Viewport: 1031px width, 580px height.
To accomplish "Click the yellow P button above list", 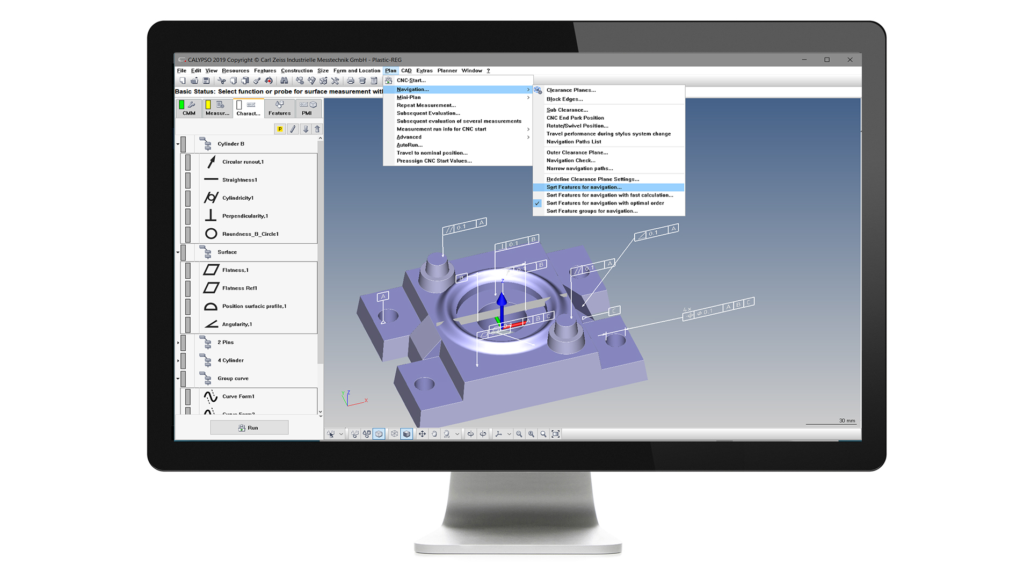I will click(x=280, y=129).
